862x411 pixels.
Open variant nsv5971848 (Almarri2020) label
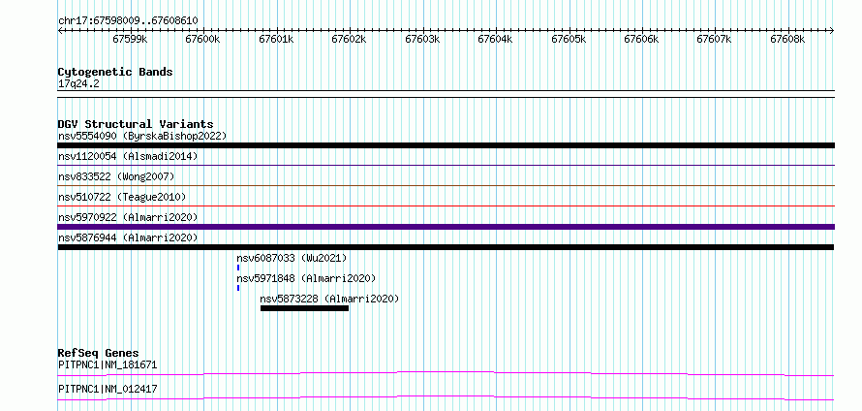[306, 278]
